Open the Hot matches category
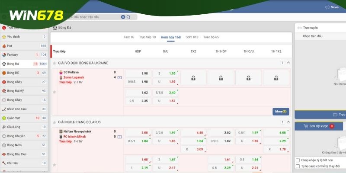This screenshot has height=173, width=346. 10,46
